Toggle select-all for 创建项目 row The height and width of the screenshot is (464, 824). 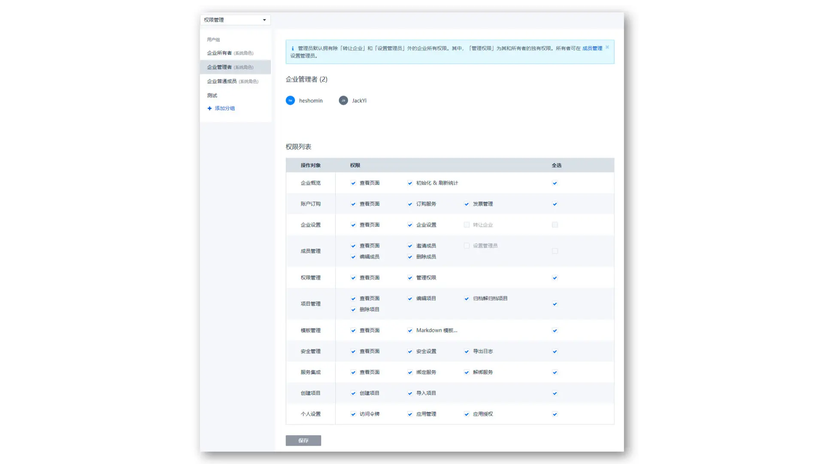tap(554, 393)
